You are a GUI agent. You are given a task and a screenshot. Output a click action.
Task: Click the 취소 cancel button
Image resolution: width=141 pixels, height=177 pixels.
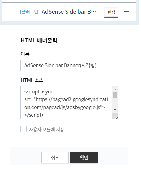(55, 158)
